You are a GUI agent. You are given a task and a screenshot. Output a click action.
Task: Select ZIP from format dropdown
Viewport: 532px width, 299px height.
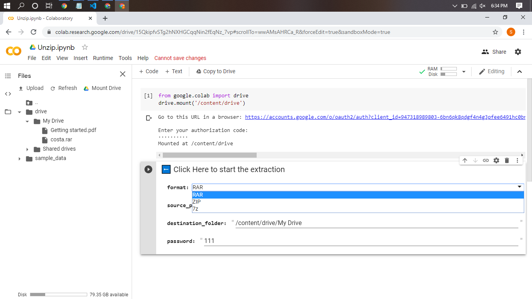197,202
